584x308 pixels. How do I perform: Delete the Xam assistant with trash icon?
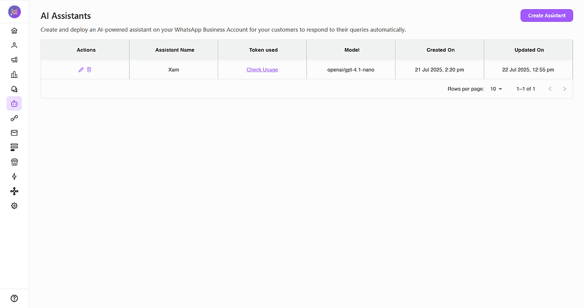point(89,69)
